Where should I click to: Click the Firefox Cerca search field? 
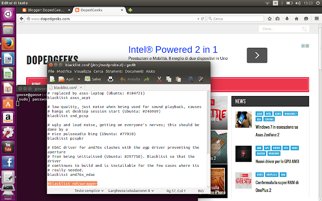235,19
